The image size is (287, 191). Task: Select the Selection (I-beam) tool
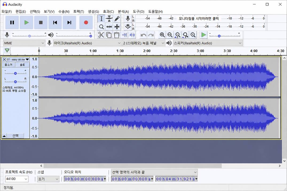click(101, 19)
